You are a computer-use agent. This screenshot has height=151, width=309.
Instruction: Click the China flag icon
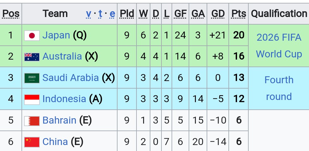32,142
